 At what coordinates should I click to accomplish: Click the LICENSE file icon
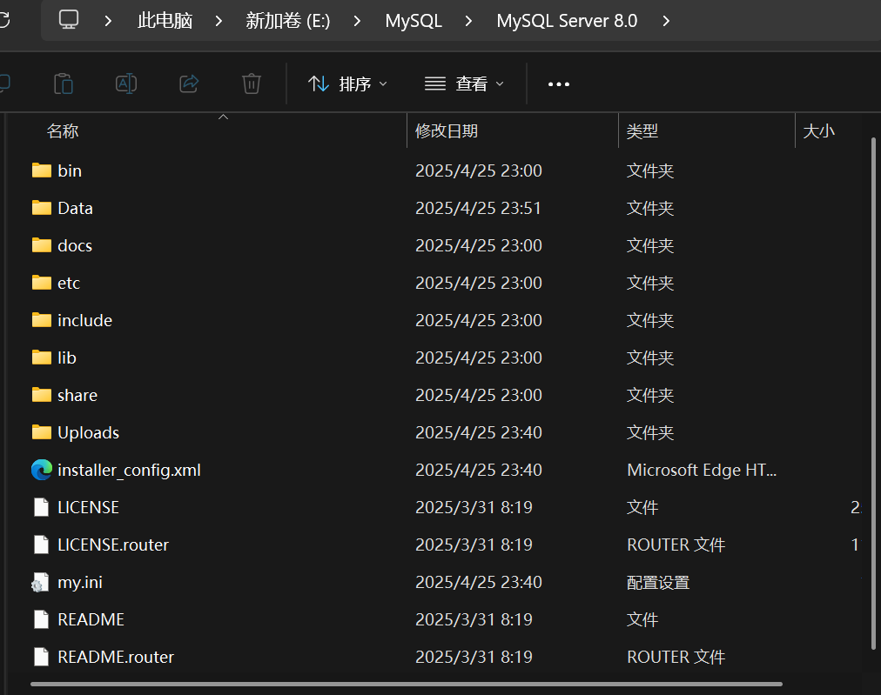tap(42, 507)
